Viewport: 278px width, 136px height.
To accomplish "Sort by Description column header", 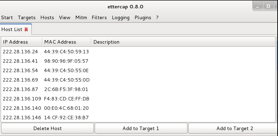I will pyautogui.click(x=183, y=42).
